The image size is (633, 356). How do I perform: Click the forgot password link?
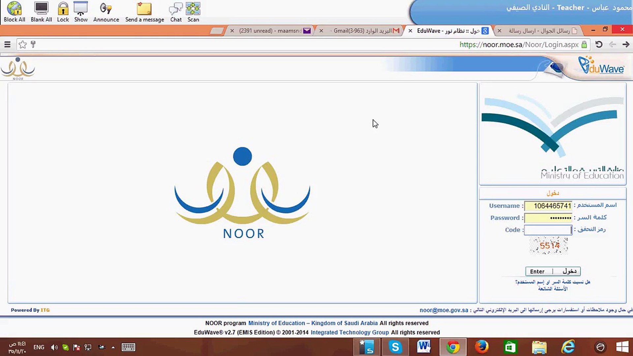tap(553, 282)
